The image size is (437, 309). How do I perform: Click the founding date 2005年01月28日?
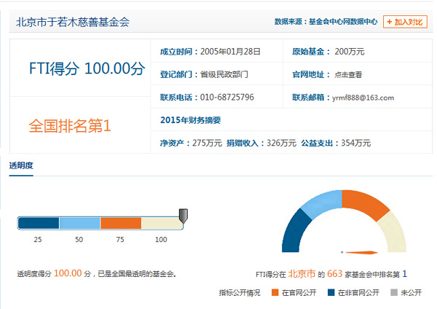pos(230,52)
